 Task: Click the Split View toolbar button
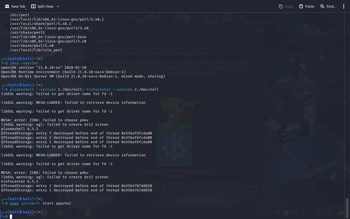pos(42,6)
